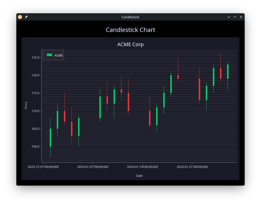Image resolution: width=261 pixels, height=205 pixels.
Task: Click the pin icon in the title bar
Action: pyautogui.click(x=26, y=17)
